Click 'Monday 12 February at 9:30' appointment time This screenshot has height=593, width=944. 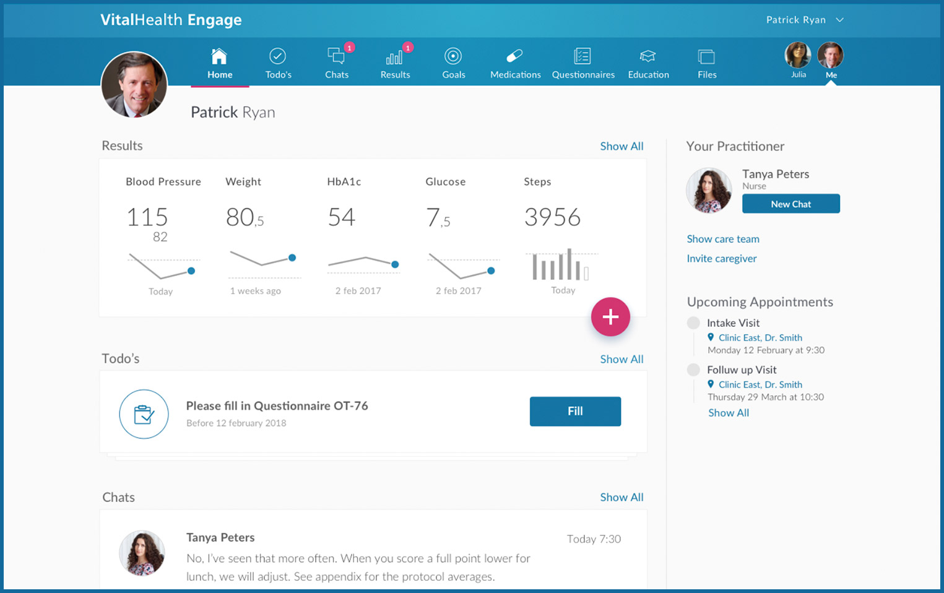766,350
